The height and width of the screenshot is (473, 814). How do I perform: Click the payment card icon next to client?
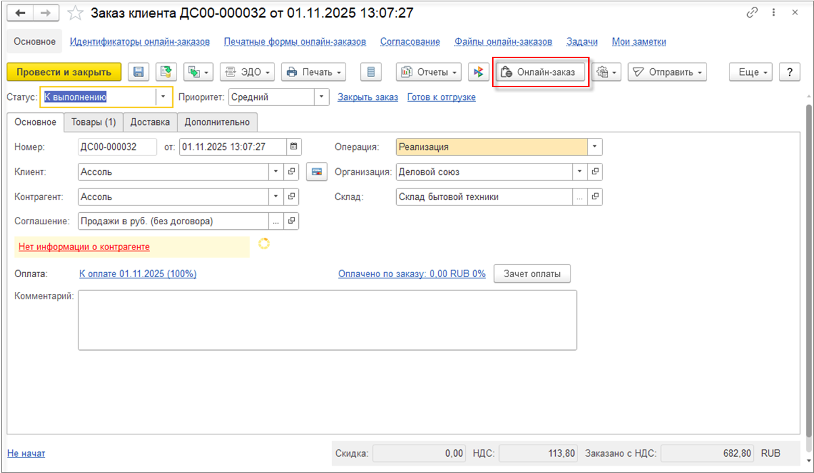pyautogui.click(x=316, y=172)
